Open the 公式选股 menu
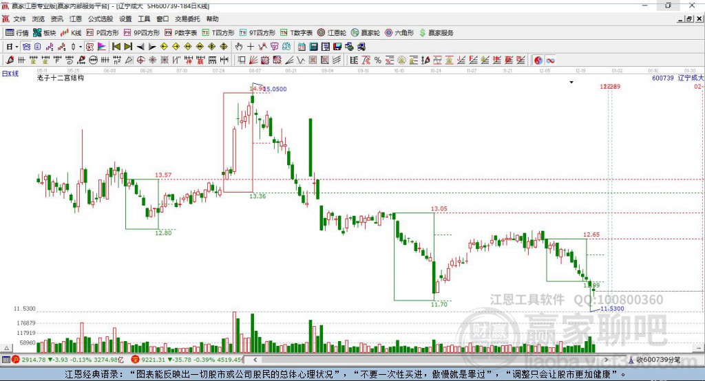The width and height of the screenshot is (705, 381). pos(100,19)
